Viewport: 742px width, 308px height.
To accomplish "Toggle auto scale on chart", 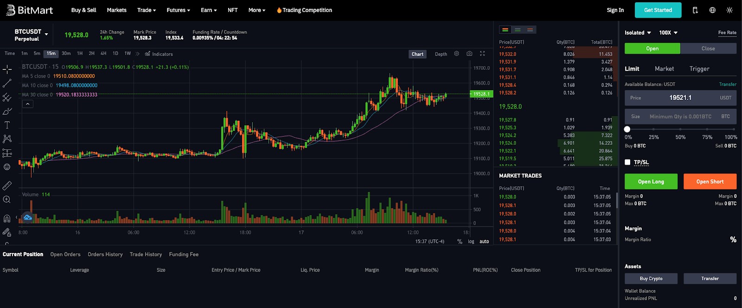I will pos(484,241).
